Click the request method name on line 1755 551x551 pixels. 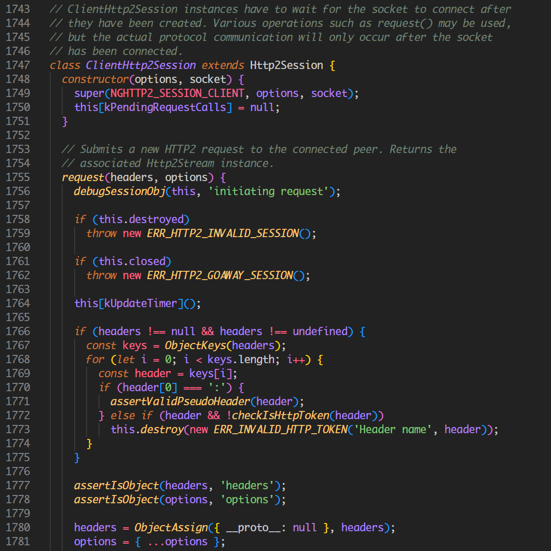point(84,177)
